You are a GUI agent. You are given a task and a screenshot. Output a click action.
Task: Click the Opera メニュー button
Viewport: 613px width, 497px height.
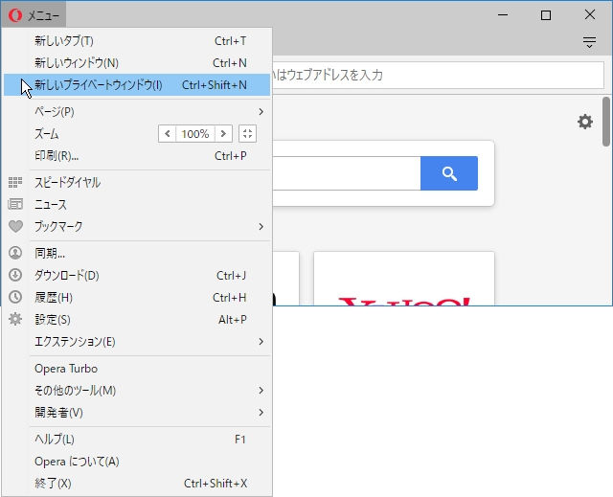(x=34, y=15)
